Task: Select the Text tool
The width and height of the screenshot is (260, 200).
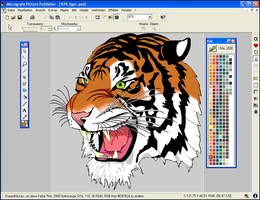Action: (x=24, y=111)
